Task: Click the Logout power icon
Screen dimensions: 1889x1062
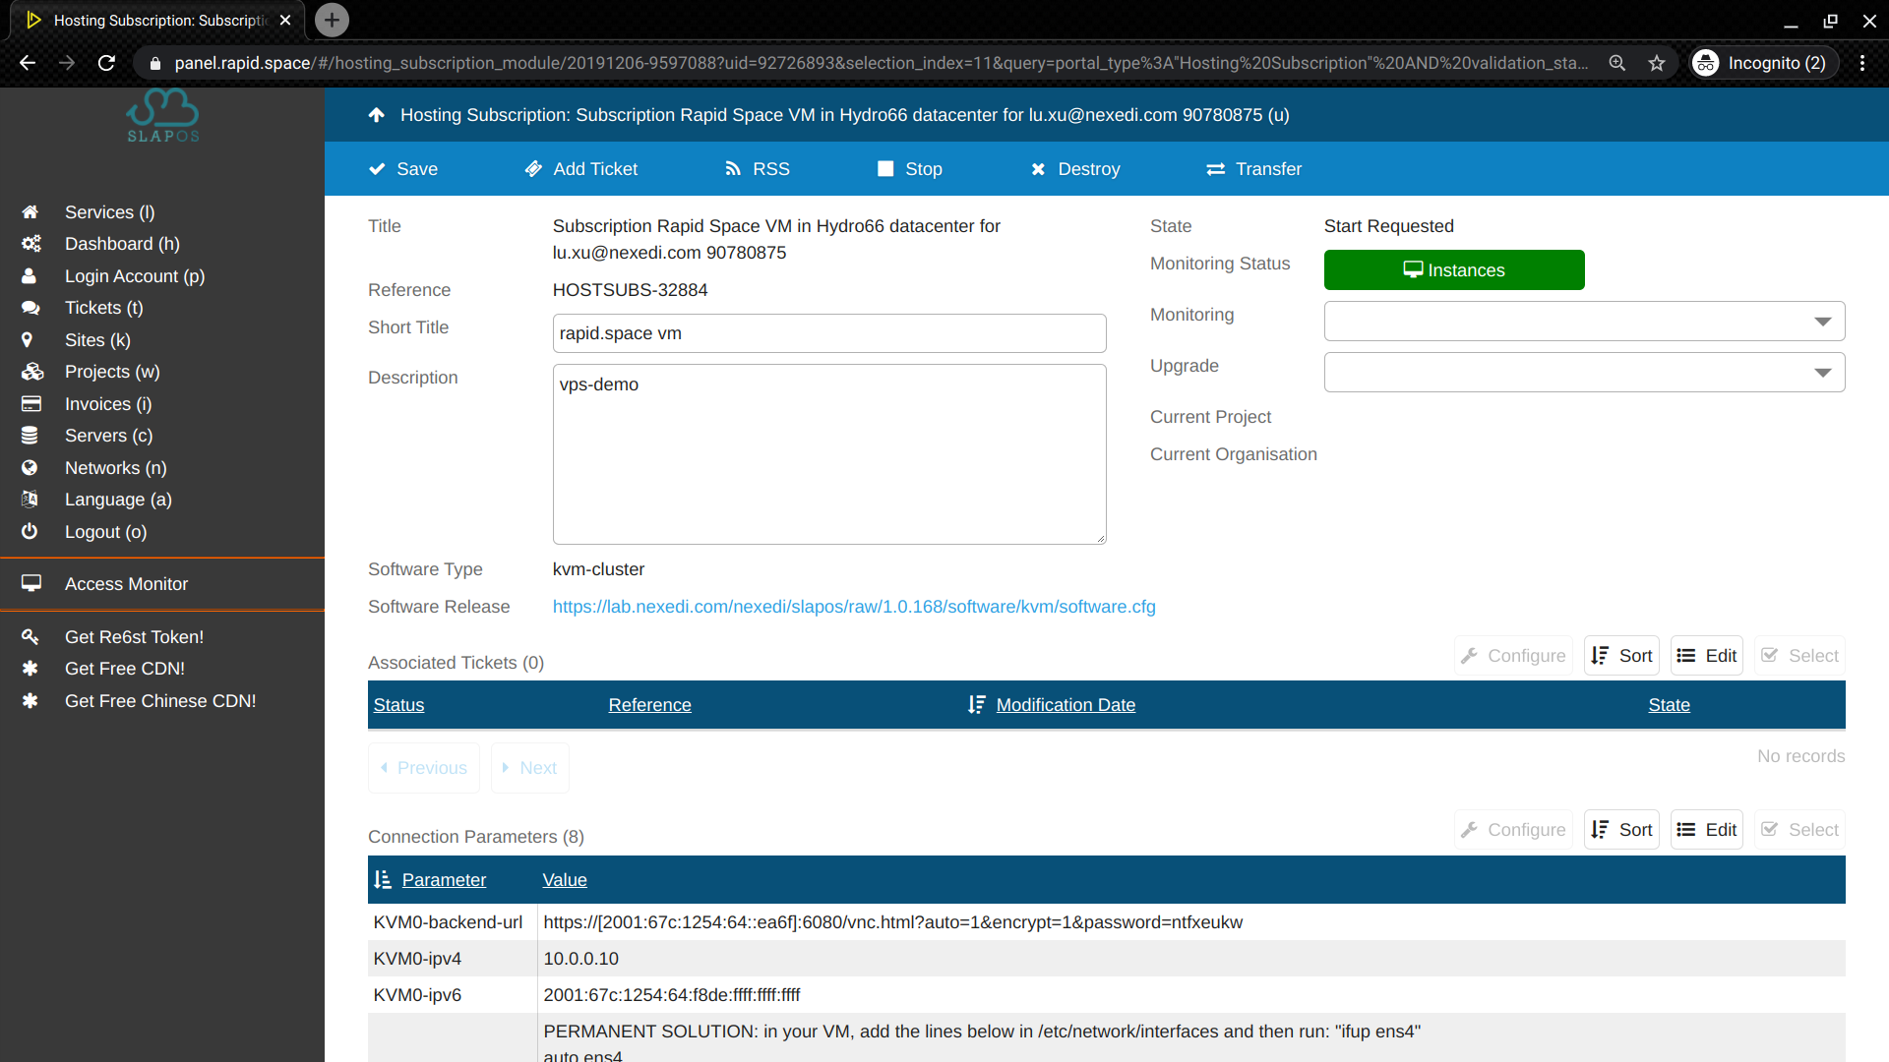Action: pyautogui.click(x=30, y=532)
